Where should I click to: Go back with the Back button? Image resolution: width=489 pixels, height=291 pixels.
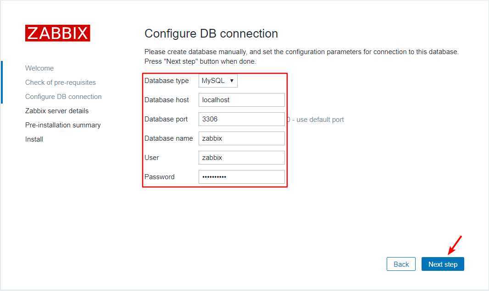[401, 264]
